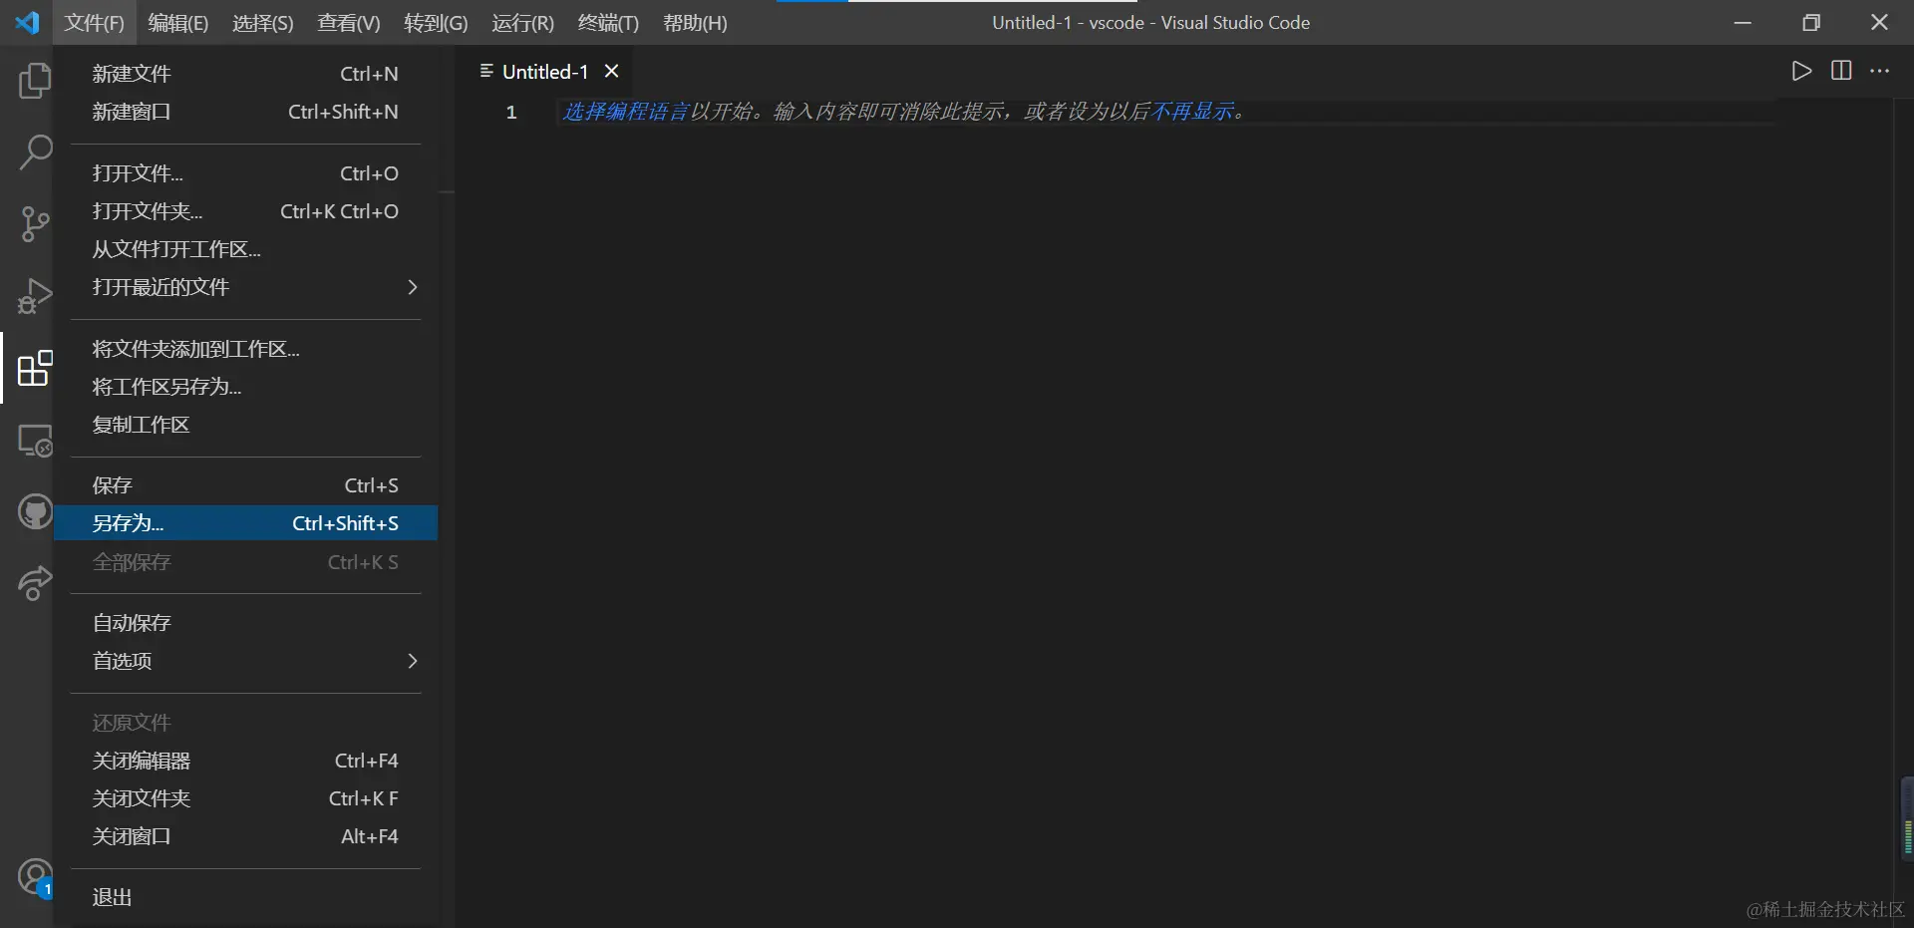Run the current file with the play icon

(1801, 71)
